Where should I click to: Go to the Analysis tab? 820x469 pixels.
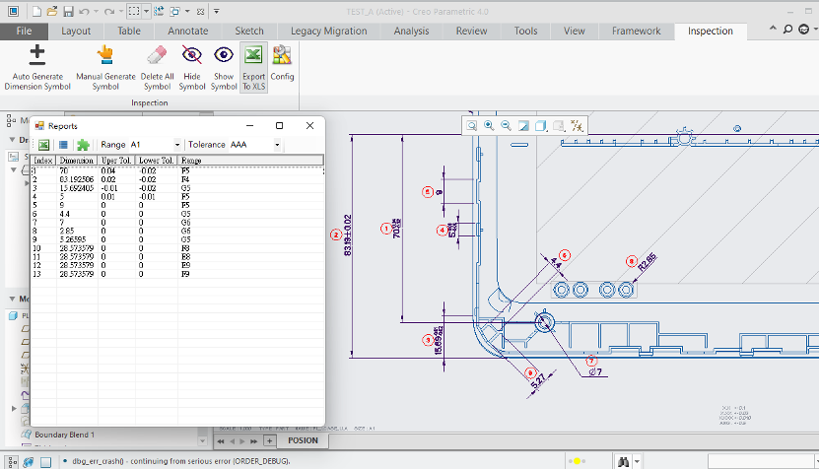click(411, 31)
